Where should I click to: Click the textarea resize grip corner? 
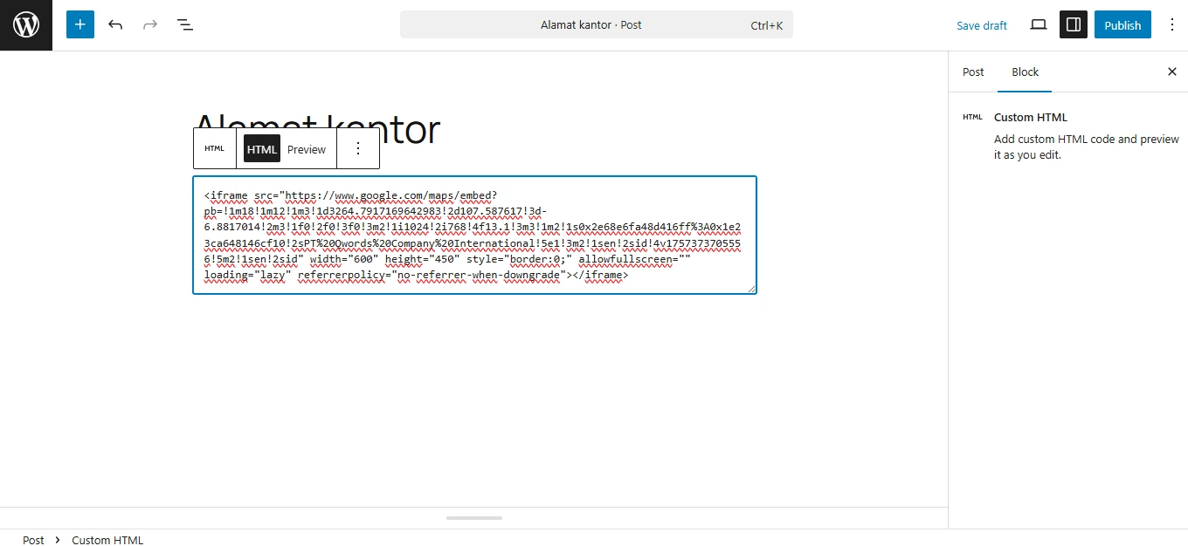pos(750,288)
